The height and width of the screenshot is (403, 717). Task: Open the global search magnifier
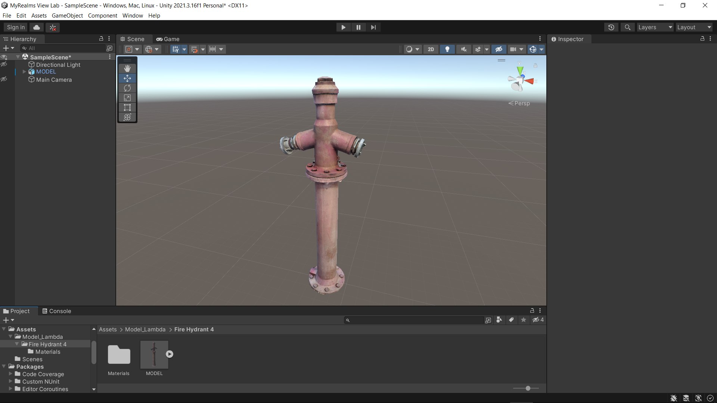627,27
